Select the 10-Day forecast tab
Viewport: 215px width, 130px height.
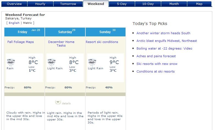coord(148,4)
